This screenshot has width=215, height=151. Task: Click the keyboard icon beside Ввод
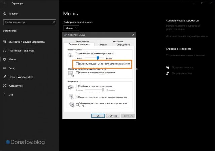pos(4,68)
